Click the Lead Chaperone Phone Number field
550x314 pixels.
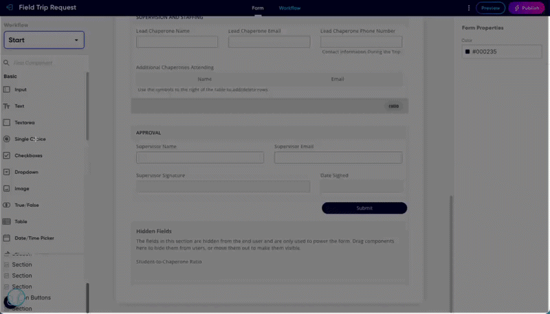[x=362, y=42]
